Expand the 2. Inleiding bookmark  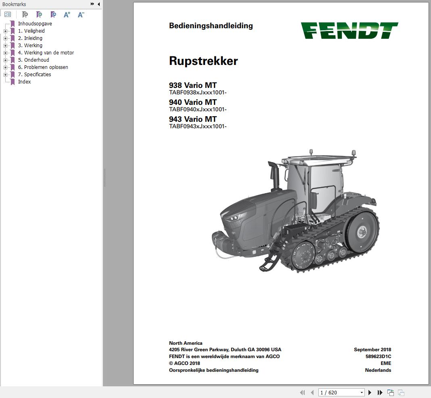click(x=6, y=38)
